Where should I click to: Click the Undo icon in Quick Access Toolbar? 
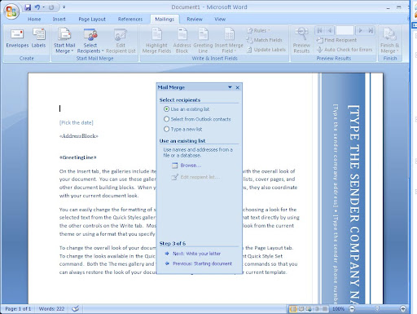coord(37,7)
